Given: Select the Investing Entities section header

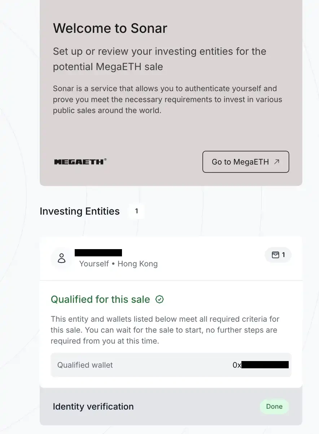Looking at the screenshot, I should point(80,211).
